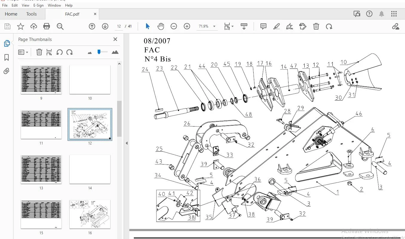Open the fit page options dropdown
The image size is (405, 239).
tap(229, 26)
